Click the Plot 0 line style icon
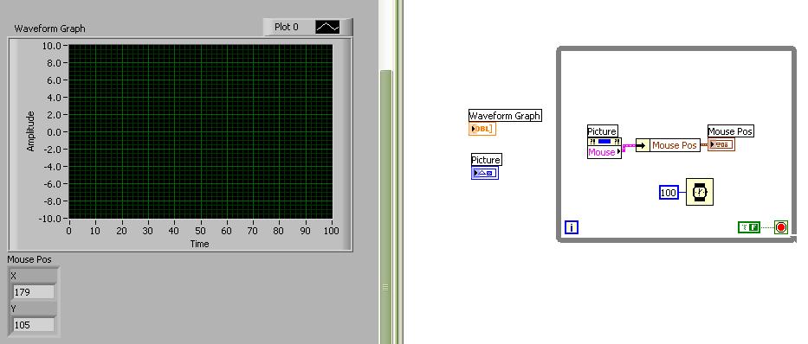808x344 pixels. coord(327,27)
